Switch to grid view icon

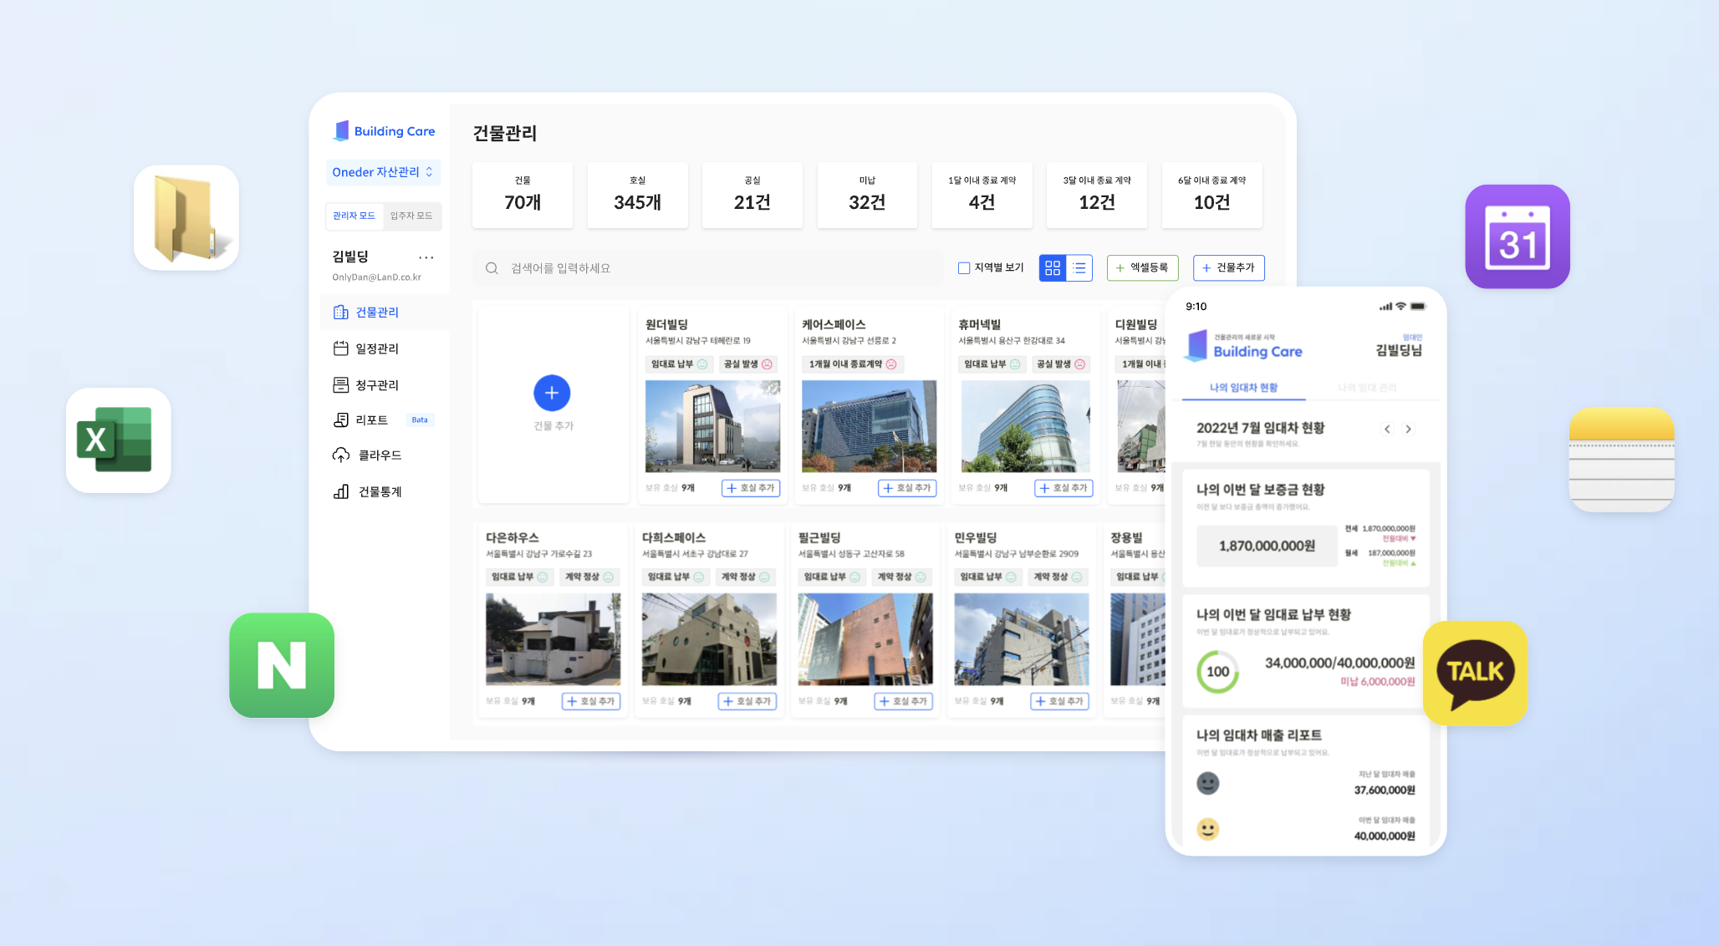[1053, 268]
